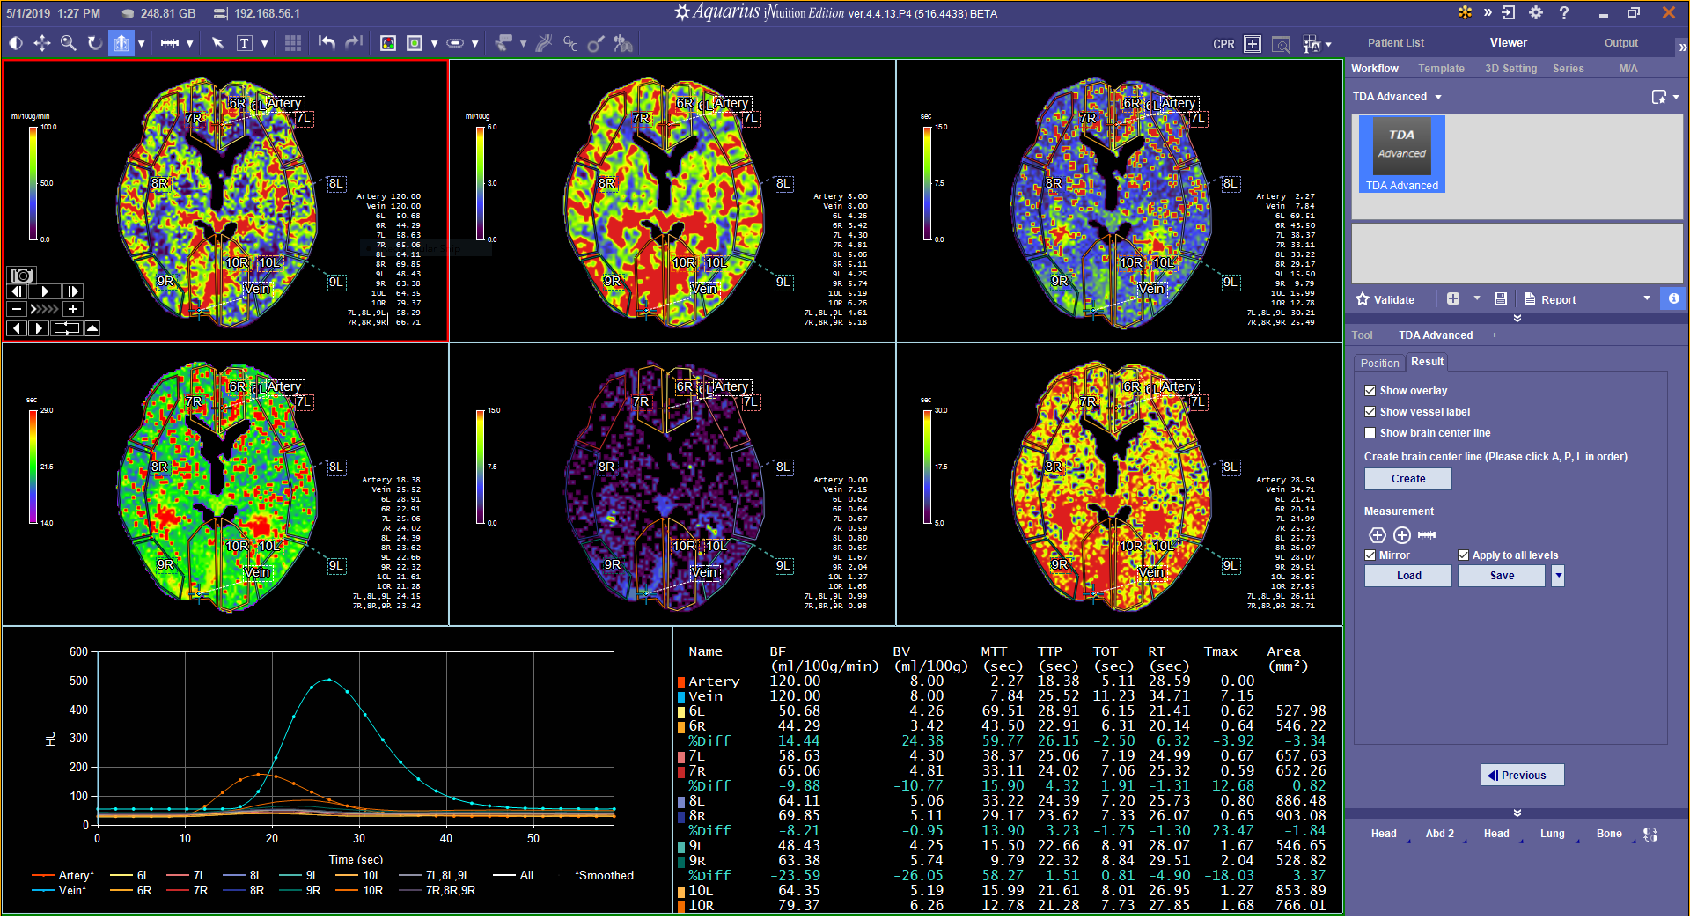This screenshot has height=916, width=1690.
Task: Select the green dot region grow tool
Action: [x=415, y=43]
